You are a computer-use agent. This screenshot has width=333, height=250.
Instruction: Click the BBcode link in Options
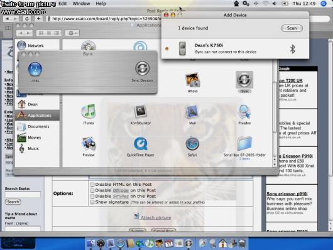pyautogui.click(x=121, y=190)
